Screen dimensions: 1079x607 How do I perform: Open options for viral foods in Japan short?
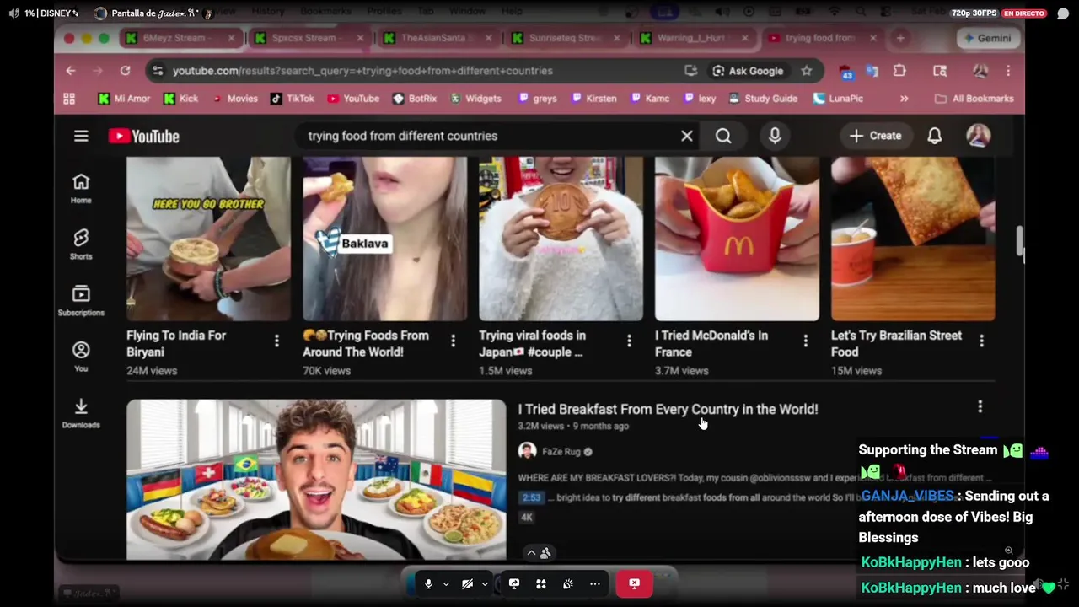pos(629,341)
